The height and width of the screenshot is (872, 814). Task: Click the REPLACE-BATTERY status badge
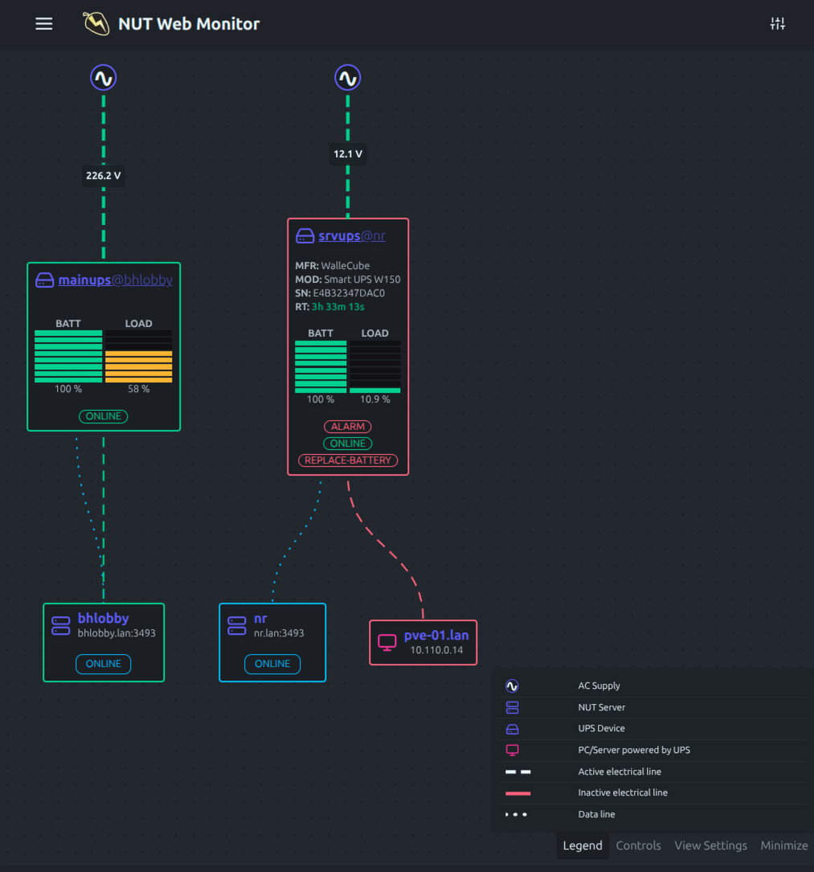pos(348,461)
